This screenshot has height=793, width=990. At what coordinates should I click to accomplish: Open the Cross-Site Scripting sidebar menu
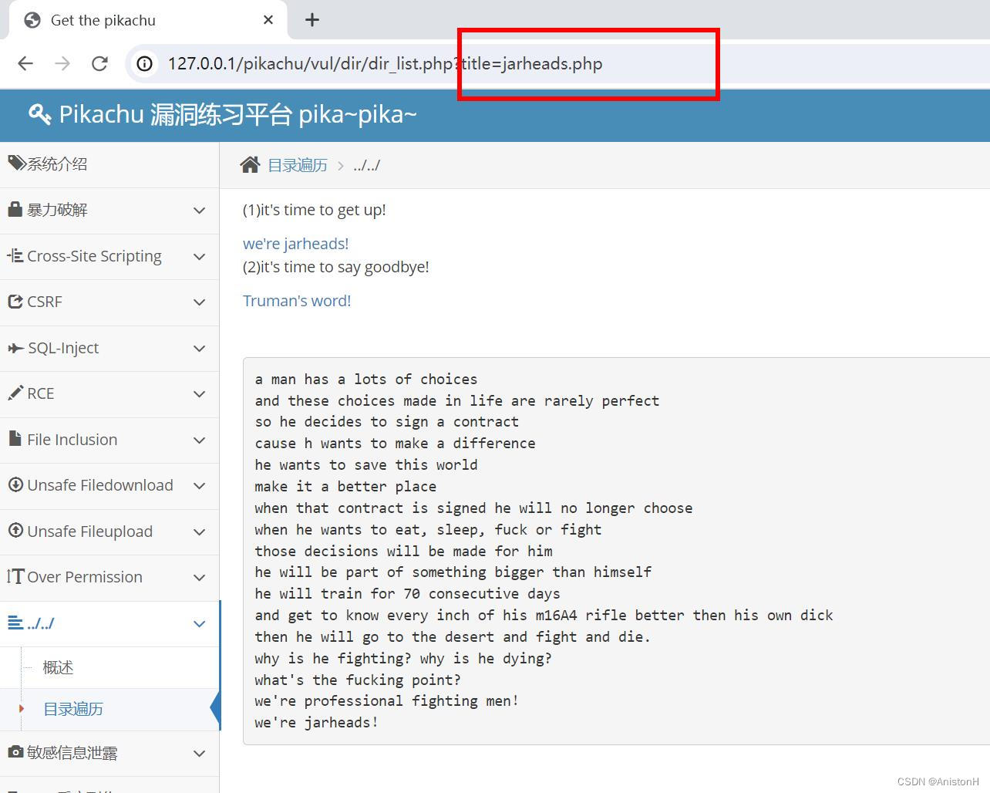coord(109,256)
